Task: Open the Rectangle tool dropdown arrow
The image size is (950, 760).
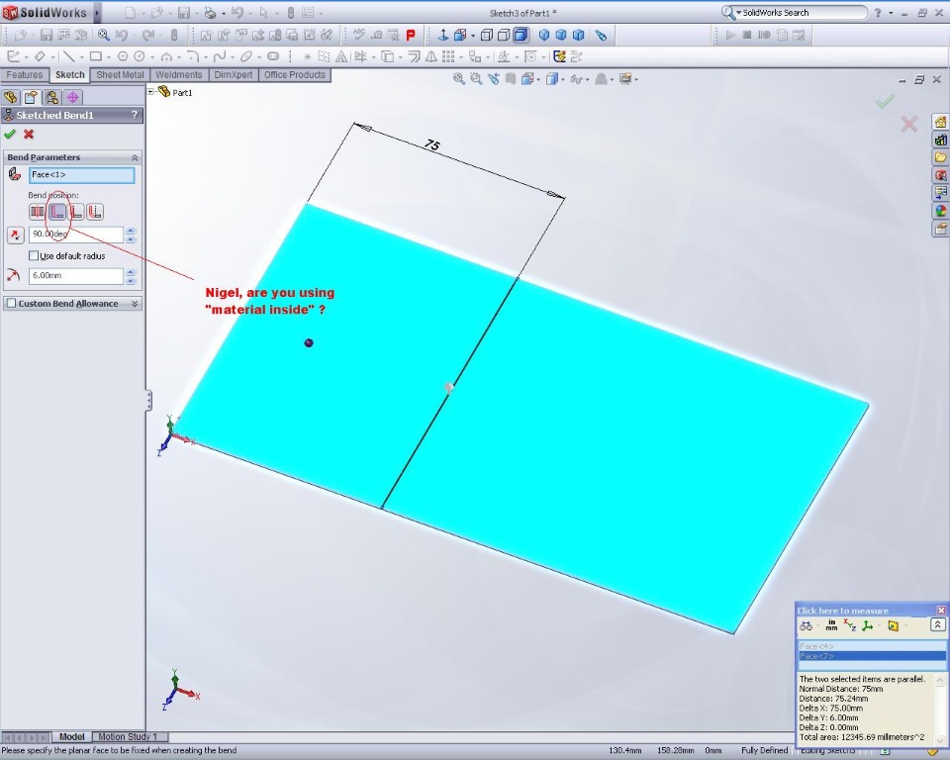Action: 109,57
